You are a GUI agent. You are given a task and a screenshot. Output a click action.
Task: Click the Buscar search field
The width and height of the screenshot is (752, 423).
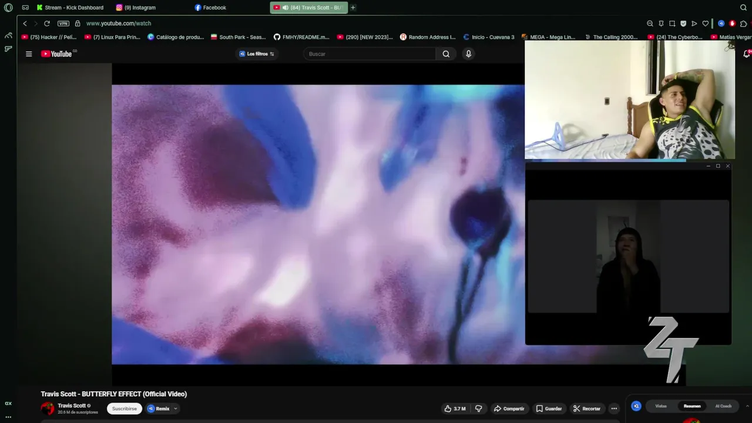370,54
